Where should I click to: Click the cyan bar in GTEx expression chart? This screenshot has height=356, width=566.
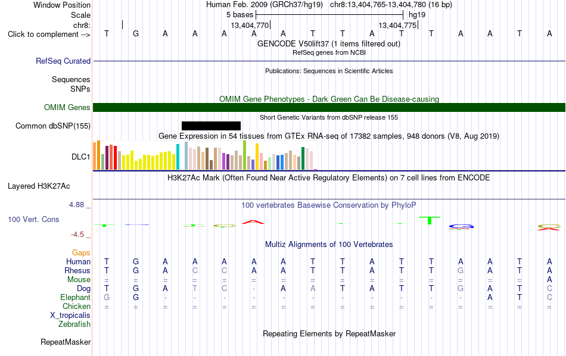(x=178, y=157)
